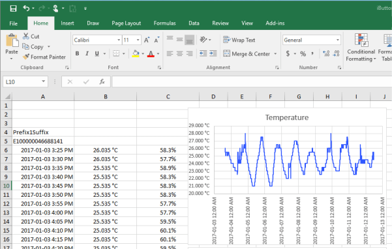
Task: Click Increase Decimal icon
Action: (x=326, y=53)
